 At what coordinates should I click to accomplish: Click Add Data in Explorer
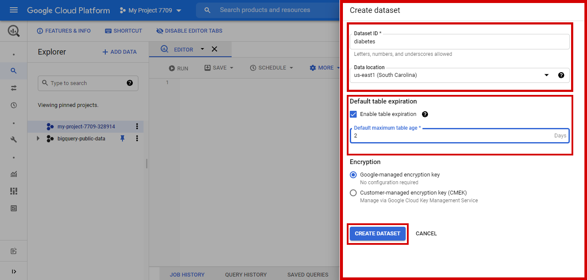tap(119, 52)
